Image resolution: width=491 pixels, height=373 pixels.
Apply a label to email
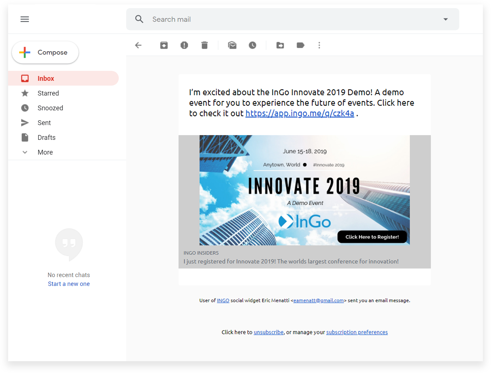(x=300, y=45)
